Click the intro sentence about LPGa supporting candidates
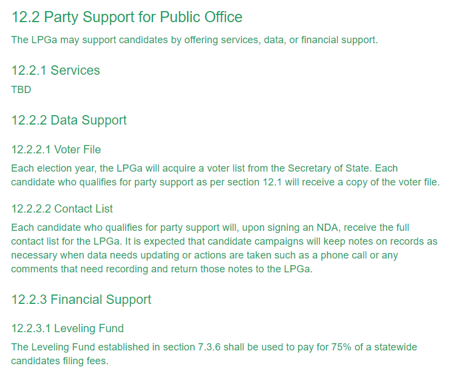468x372 pixels. pos(195,40)
